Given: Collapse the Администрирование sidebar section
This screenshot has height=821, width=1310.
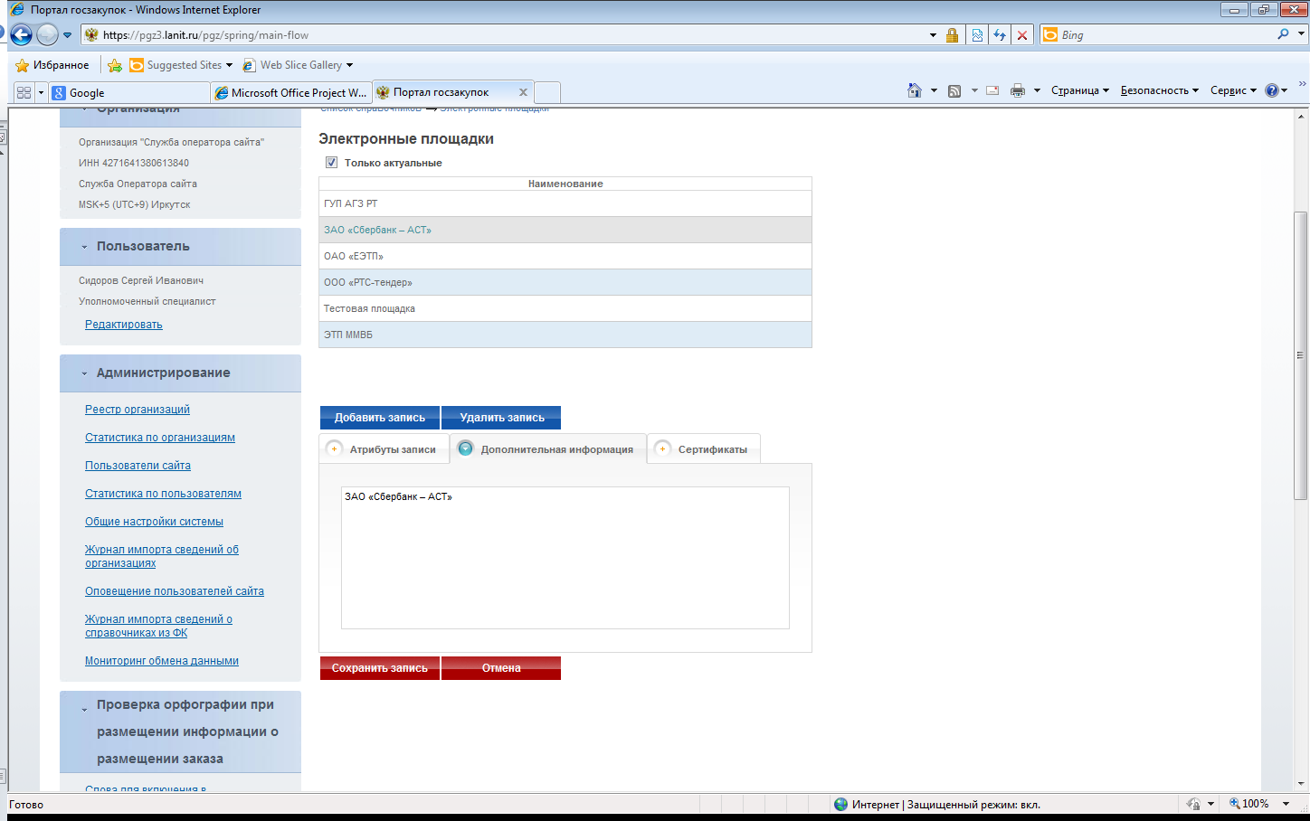Looking at the screenshot, I should coord(84,373).
